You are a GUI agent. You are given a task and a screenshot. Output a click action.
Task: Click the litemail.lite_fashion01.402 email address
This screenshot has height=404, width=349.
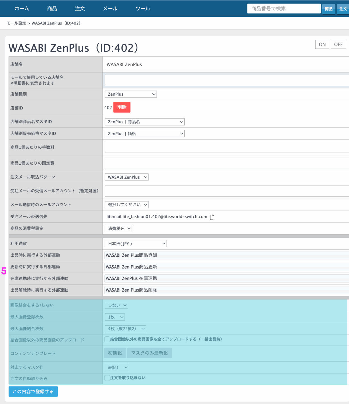click(157, 217)
